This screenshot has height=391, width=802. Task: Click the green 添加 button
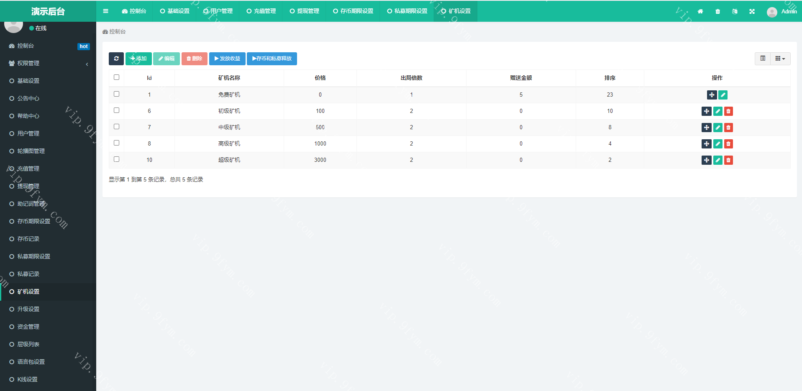(138, 59)
